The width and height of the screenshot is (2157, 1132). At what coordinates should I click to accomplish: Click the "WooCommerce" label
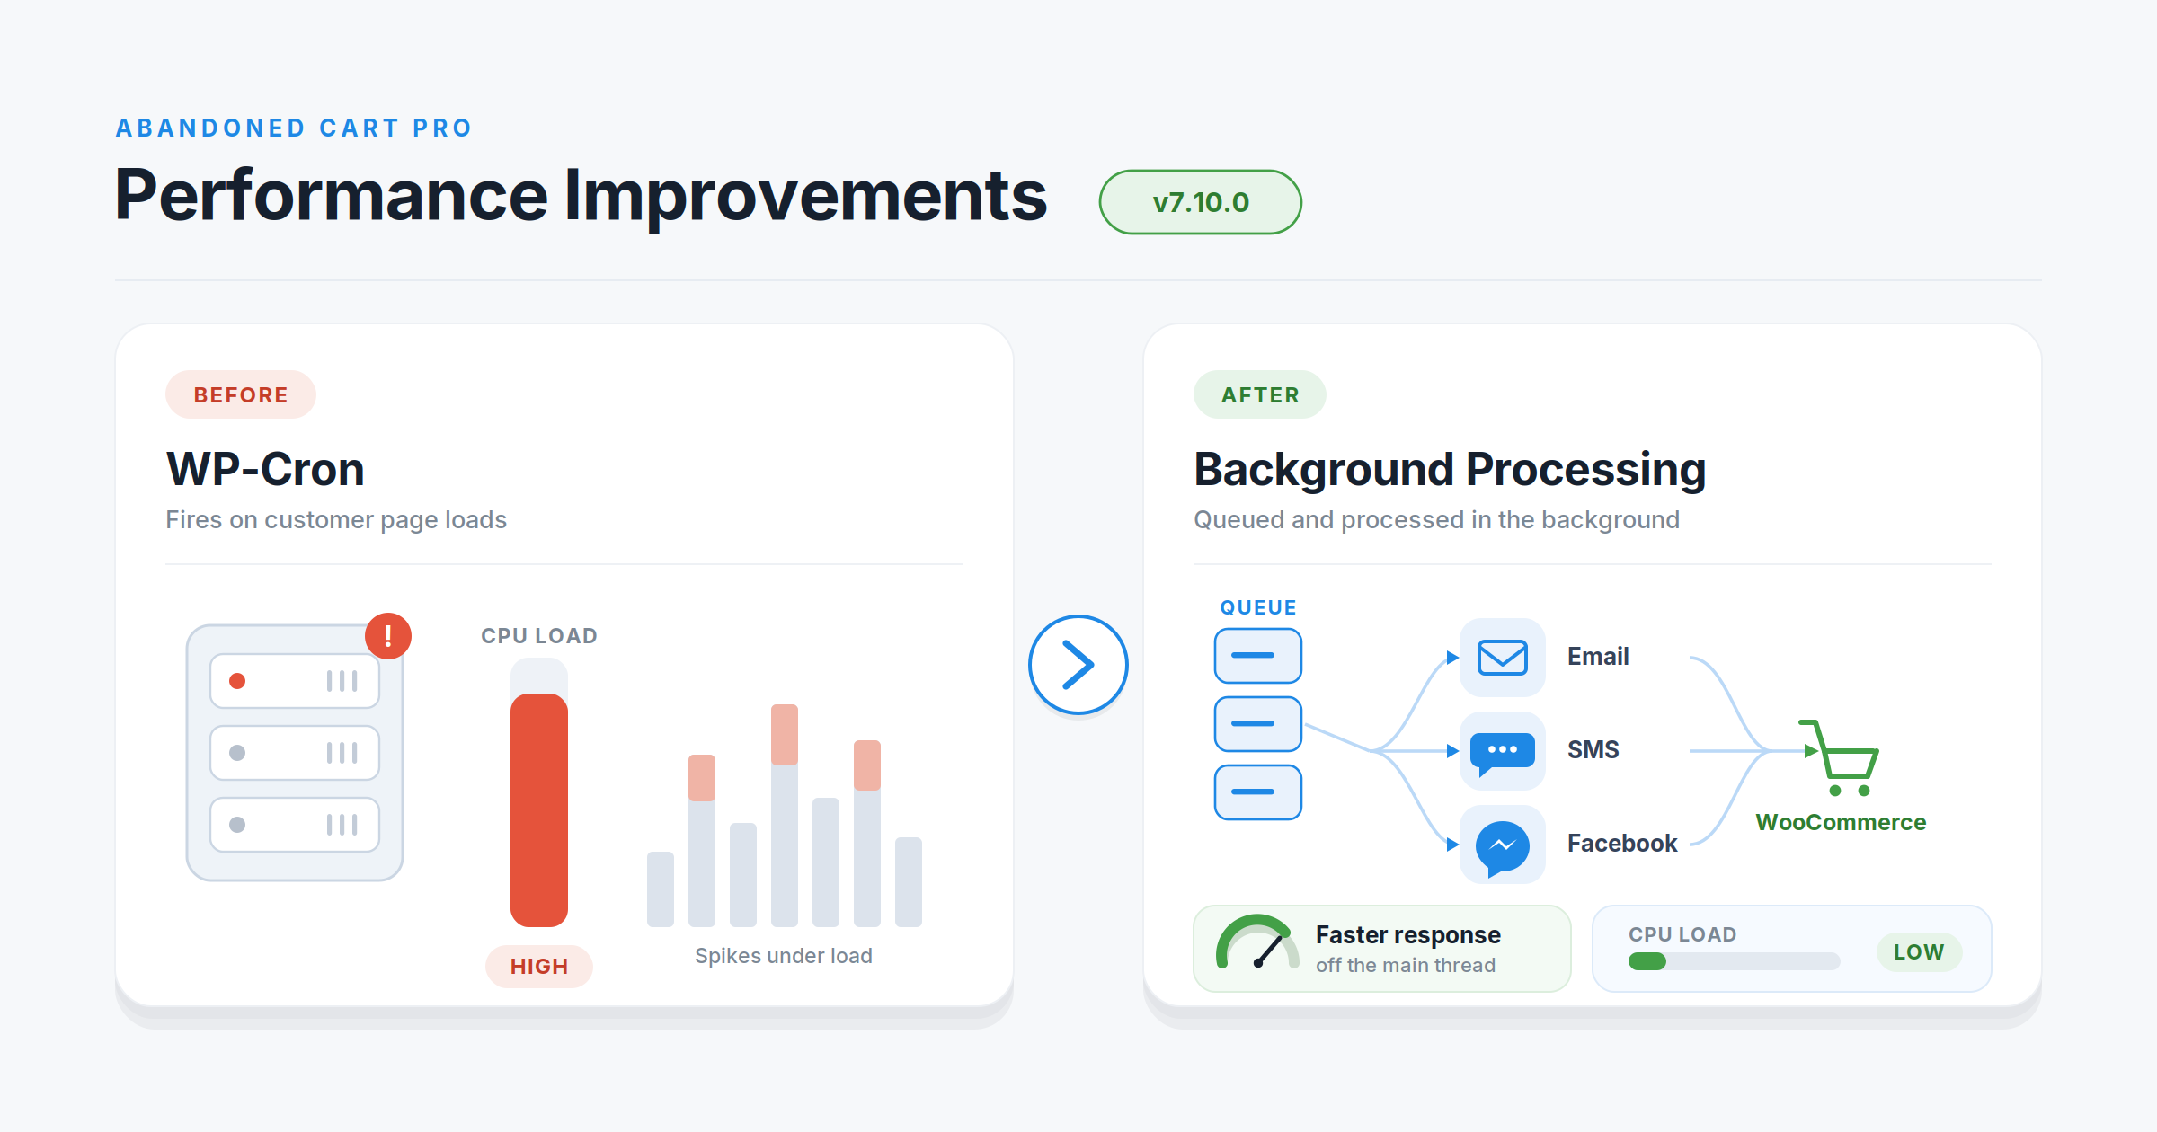tap(1841, 823)
